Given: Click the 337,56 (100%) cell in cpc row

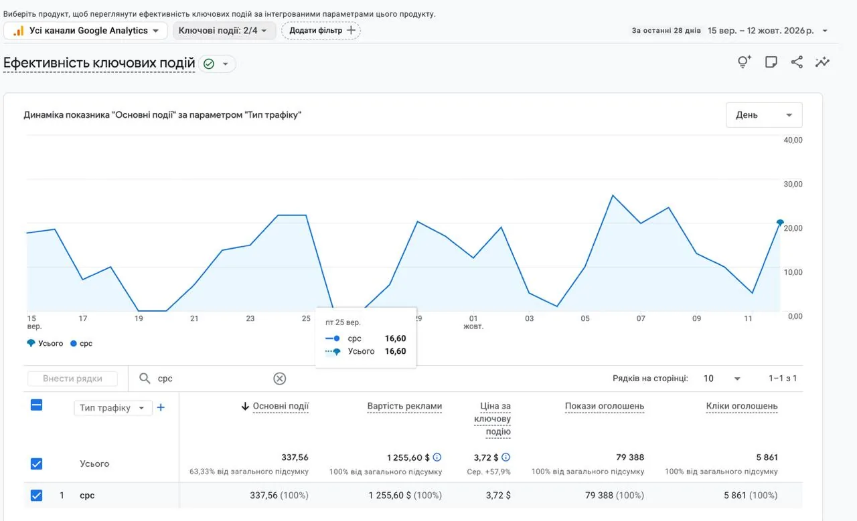Looking at the screenshot, I should [279, 496].
